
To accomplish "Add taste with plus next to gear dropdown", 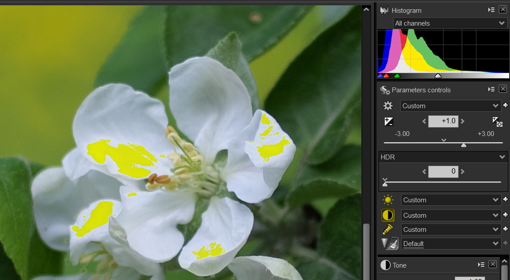I will [x=506, y=105].
